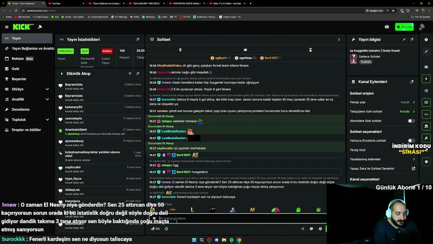Open the external link for Yapay Zeka ile Sohbet Denetimi
The width and height of the screenshot is (433, 244).
coord(413,168)
